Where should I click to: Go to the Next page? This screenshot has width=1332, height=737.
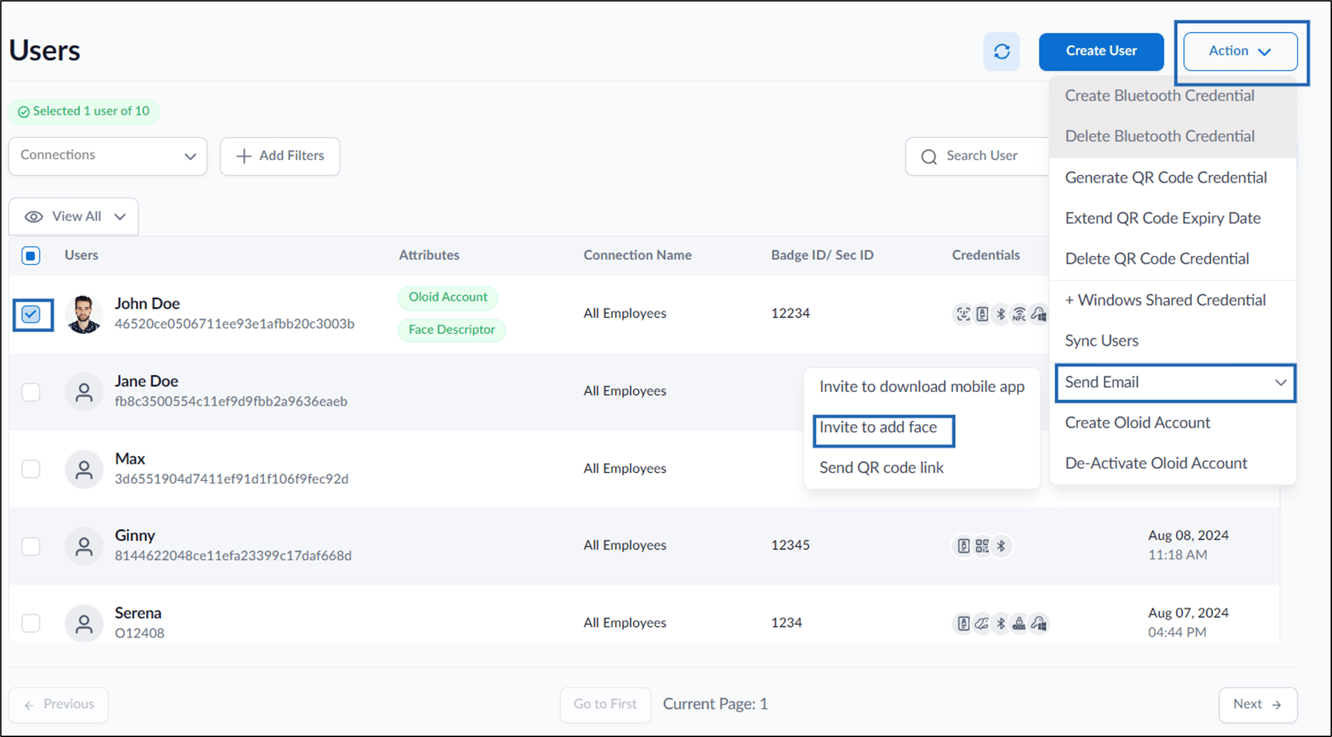pos(1258,704)
